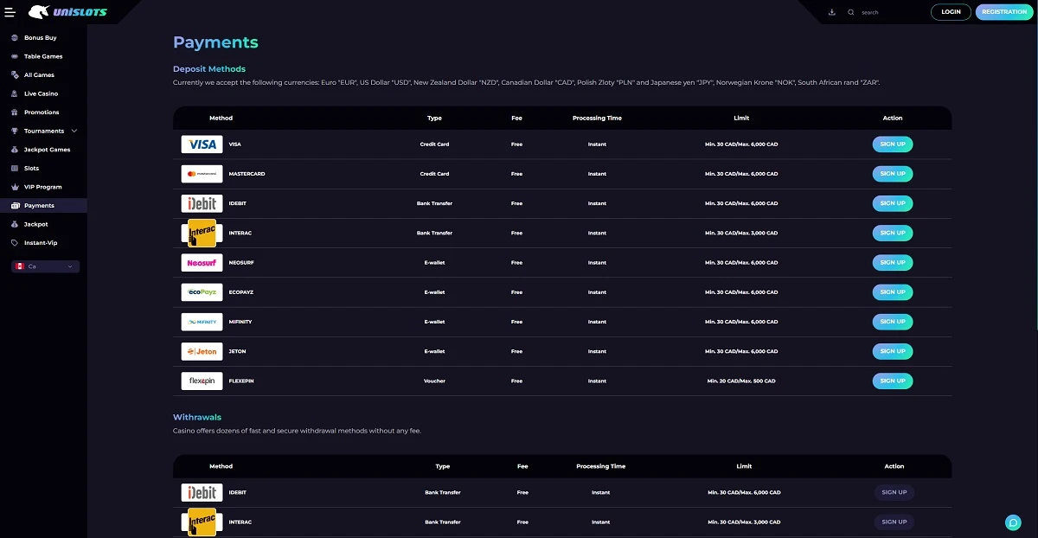Click the Flexepin logo

(202, 381)
